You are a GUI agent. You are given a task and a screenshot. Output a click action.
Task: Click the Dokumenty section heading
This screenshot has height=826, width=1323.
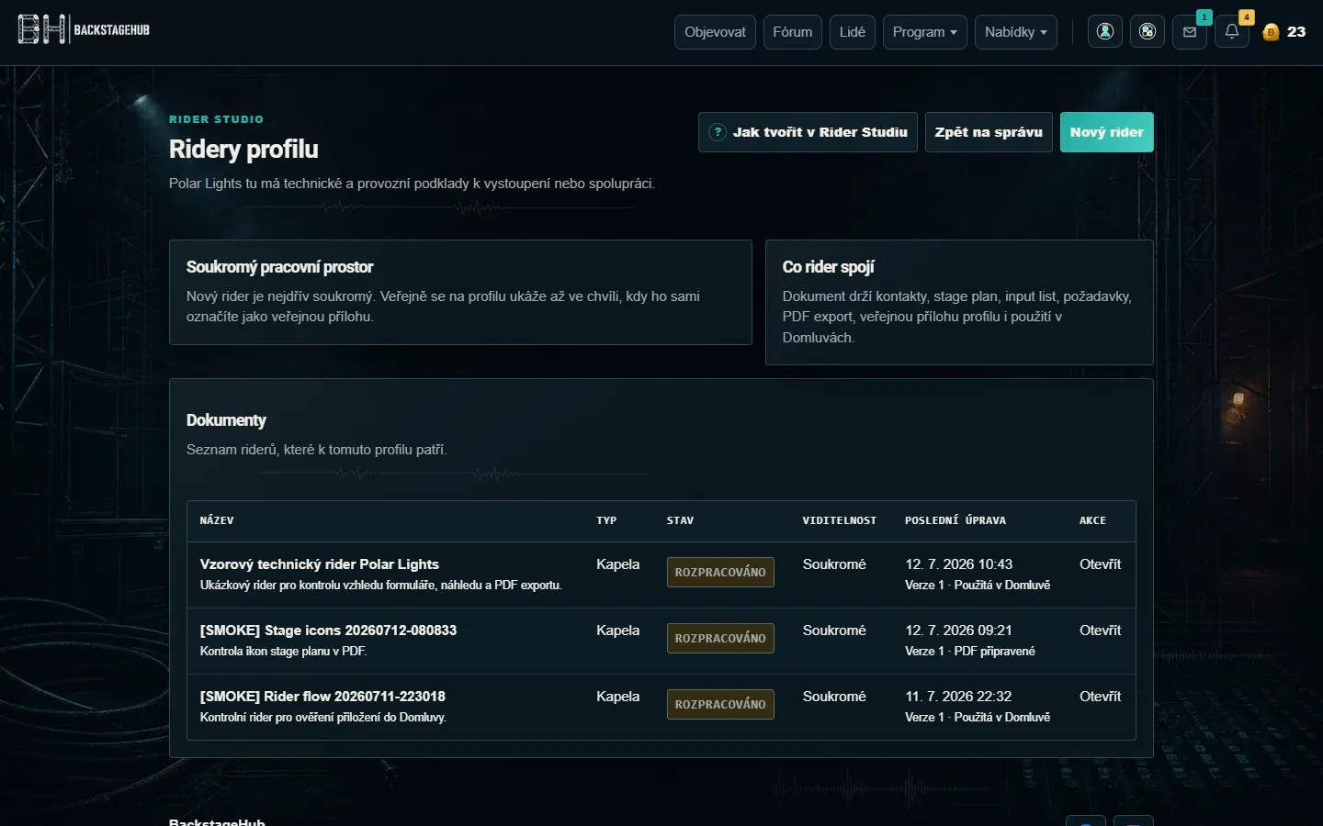(x=226, y=420)
